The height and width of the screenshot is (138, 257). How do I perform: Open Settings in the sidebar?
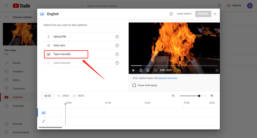(17, 124)
